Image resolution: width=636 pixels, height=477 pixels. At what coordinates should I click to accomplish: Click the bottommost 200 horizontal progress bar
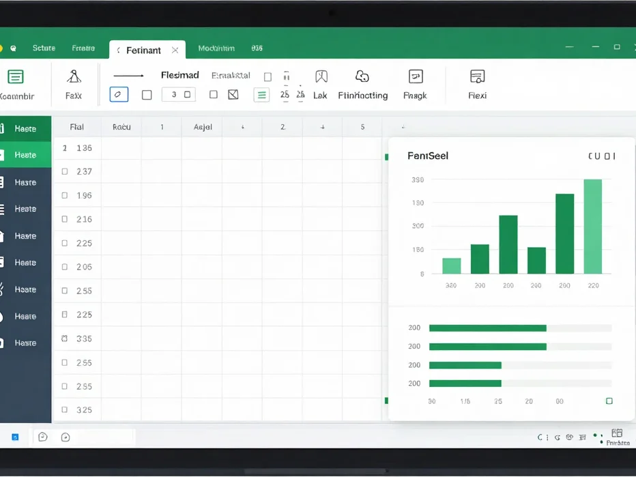coord(521,384)
